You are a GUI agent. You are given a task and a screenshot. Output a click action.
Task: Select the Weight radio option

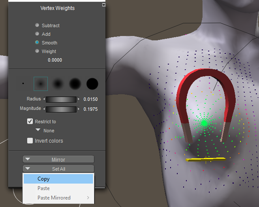37,51
